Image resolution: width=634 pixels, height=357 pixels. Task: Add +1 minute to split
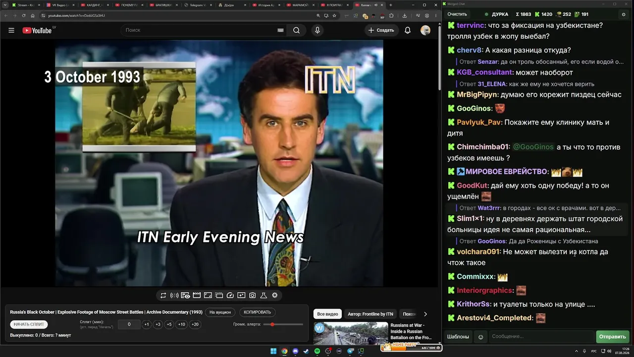pyautogui.click(x=147, y=324)
